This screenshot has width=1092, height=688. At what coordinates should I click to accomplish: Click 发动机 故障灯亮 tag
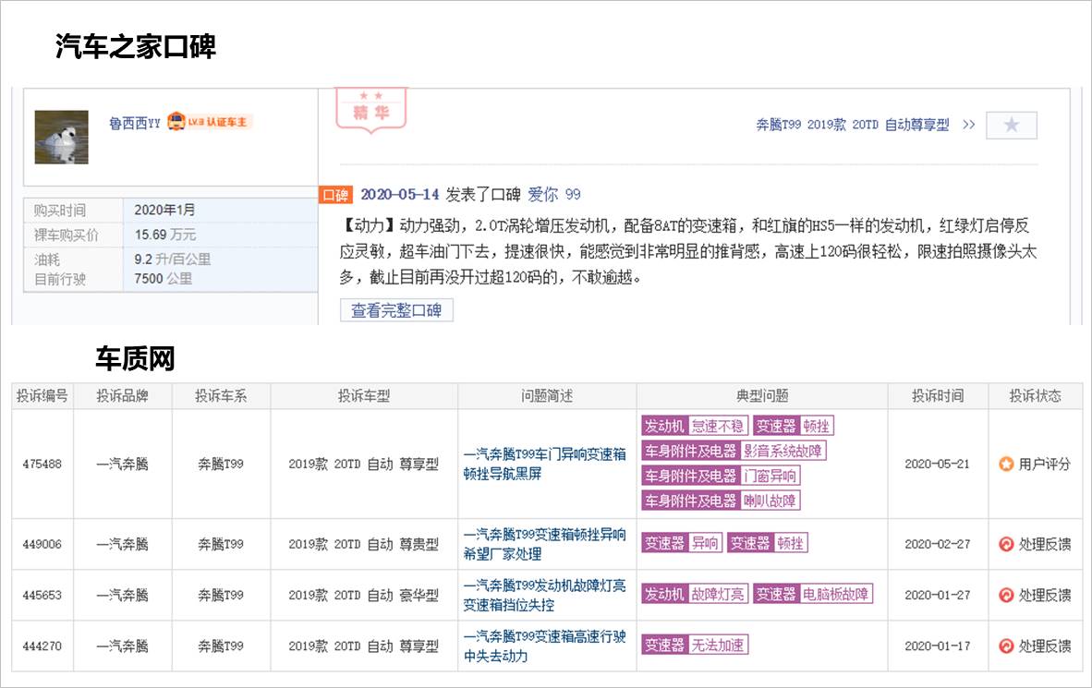(695, 593)
